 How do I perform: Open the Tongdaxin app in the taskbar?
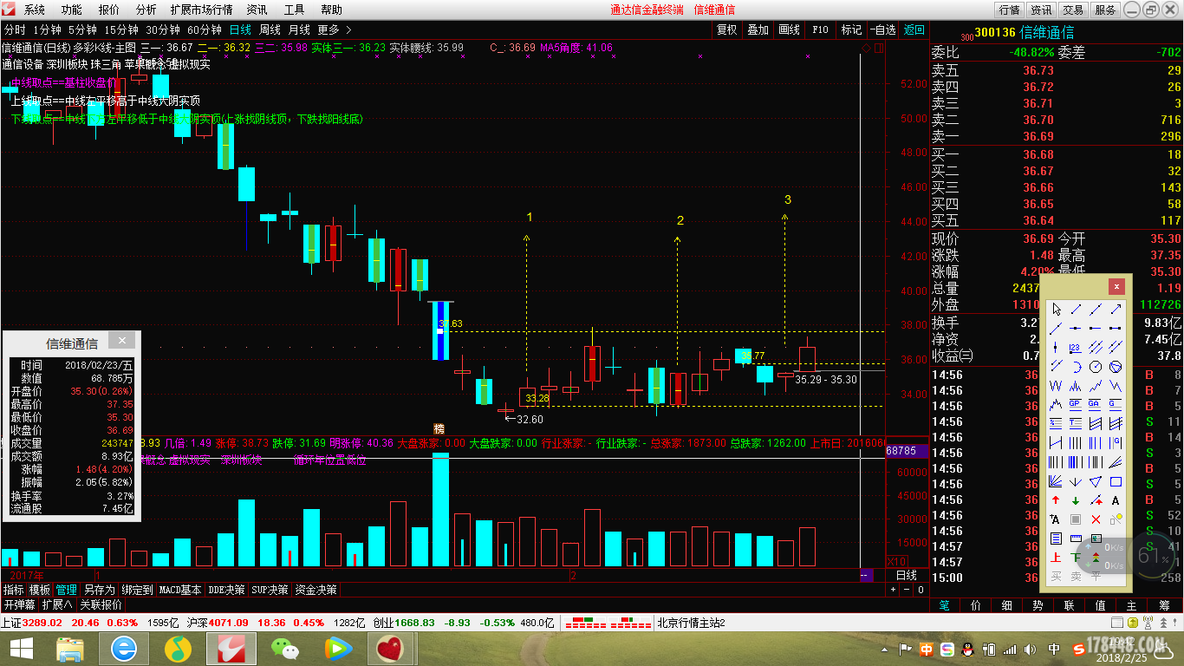tap(233, 649)
